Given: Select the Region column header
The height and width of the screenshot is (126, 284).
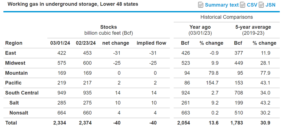Looking at the screenshot, I should pos(14,43).
